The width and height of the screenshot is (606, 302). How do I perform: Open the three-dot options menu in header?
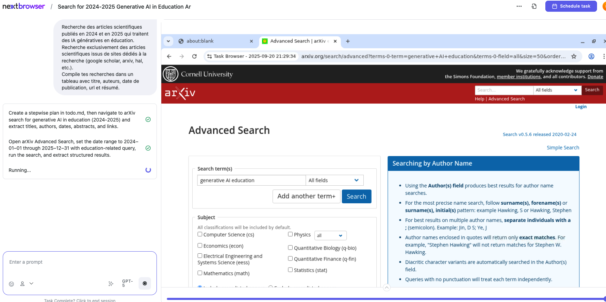pos(519,6)
